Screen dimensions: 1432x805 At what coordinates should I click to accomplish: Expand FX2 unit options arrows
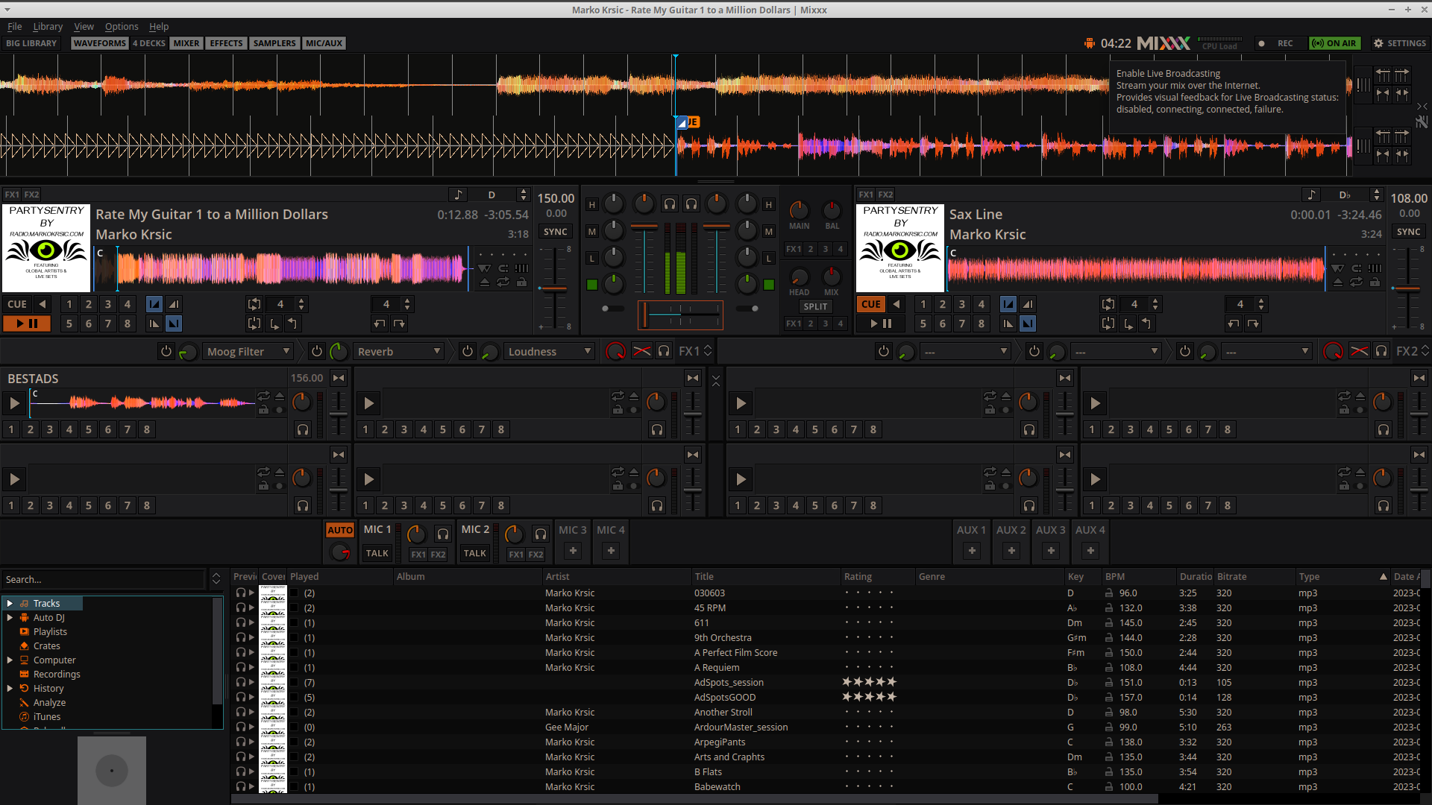click(1425, 351)
